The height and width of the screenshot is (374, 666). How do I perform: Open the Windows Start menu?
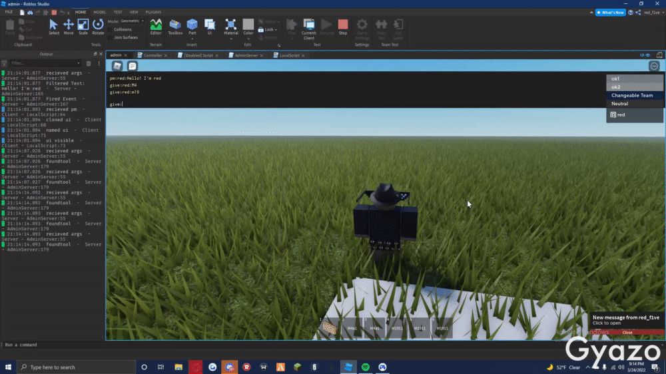point(8,367)
